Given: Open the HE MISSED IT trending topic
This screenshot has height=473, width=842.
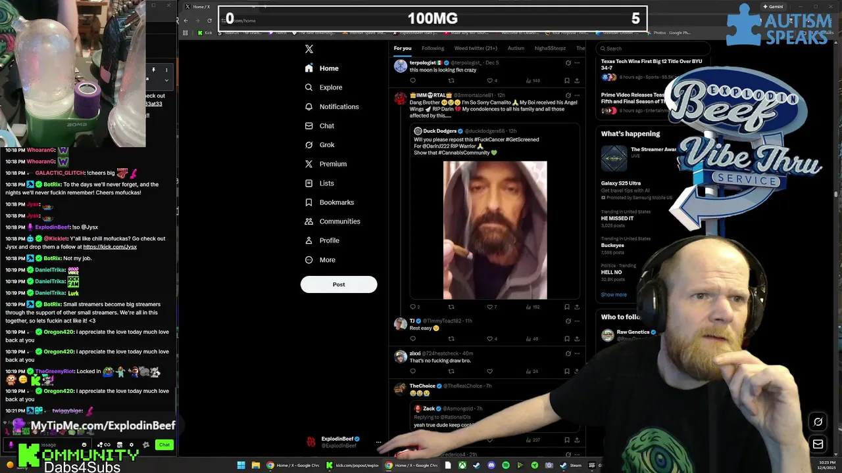Looking at the screenshot, I should click(618, 218).
